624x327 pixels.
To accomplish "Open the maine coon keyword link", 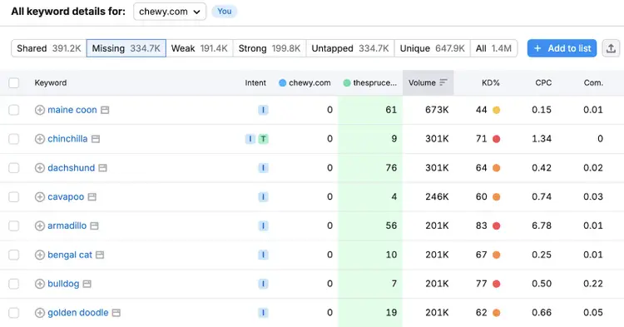I will 72,110.
